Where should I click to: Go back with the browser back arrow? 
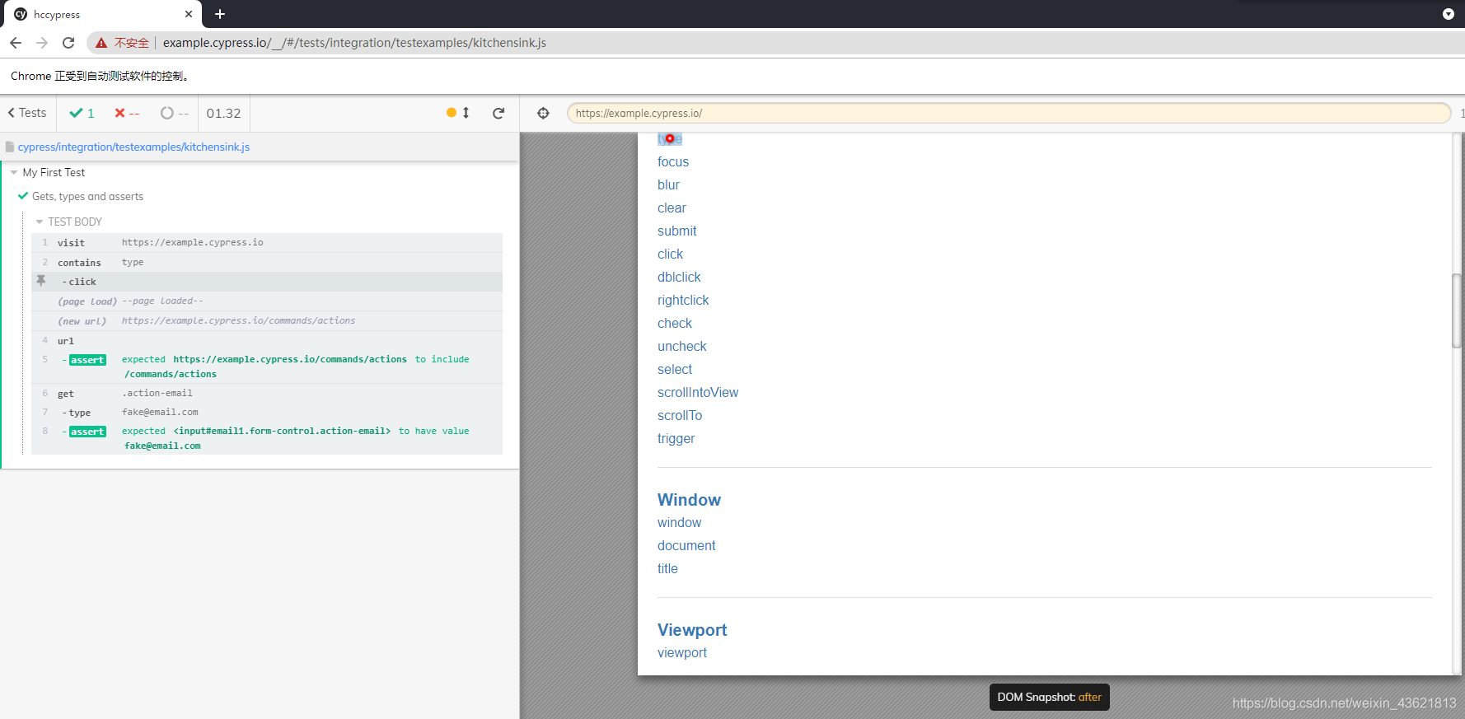point(16,43)
